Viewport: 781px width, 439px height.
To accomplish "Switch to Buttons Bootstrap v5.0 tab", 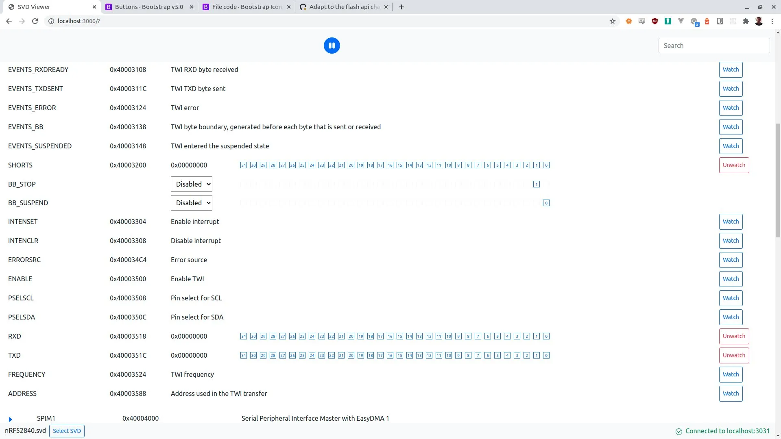I will 149,7.
